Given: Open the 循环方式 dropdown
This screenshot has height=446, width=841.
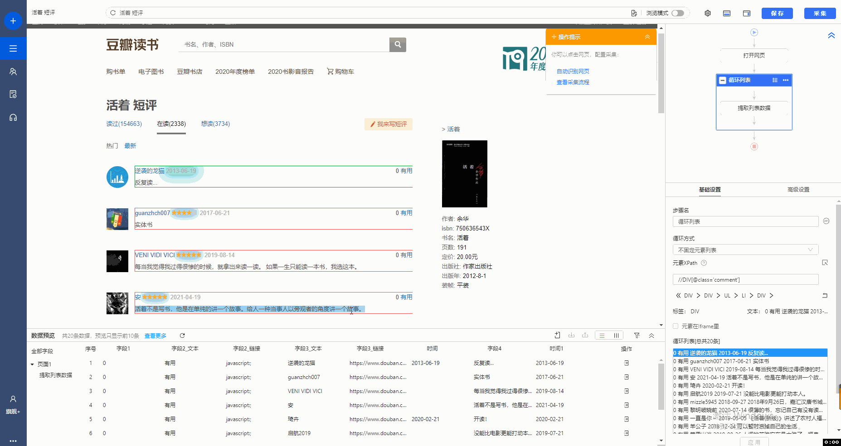Looking at the screenshot, I should point(745,250).
